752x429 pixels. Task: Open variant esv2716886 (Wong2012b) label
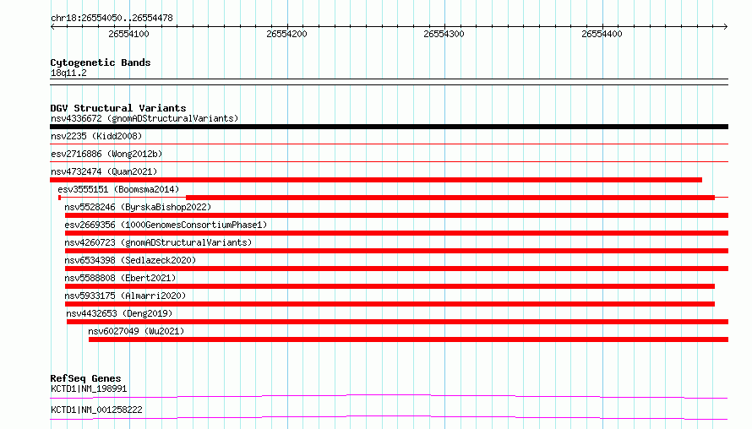pyautogui.click(x=106, y=154)
